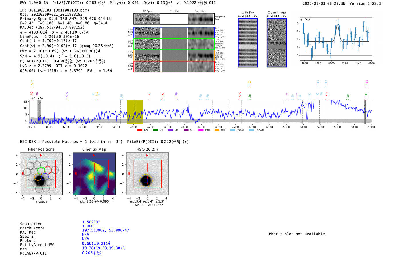The height and width of the screenshot is (273, 401).
Task: Open the Fiber Positions image
Action: (x=41, y=174)
